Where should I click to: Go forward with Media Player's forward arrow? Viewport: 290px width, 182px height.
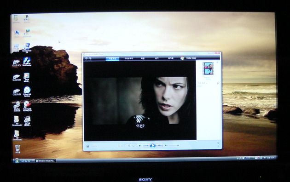pos(90,58)
